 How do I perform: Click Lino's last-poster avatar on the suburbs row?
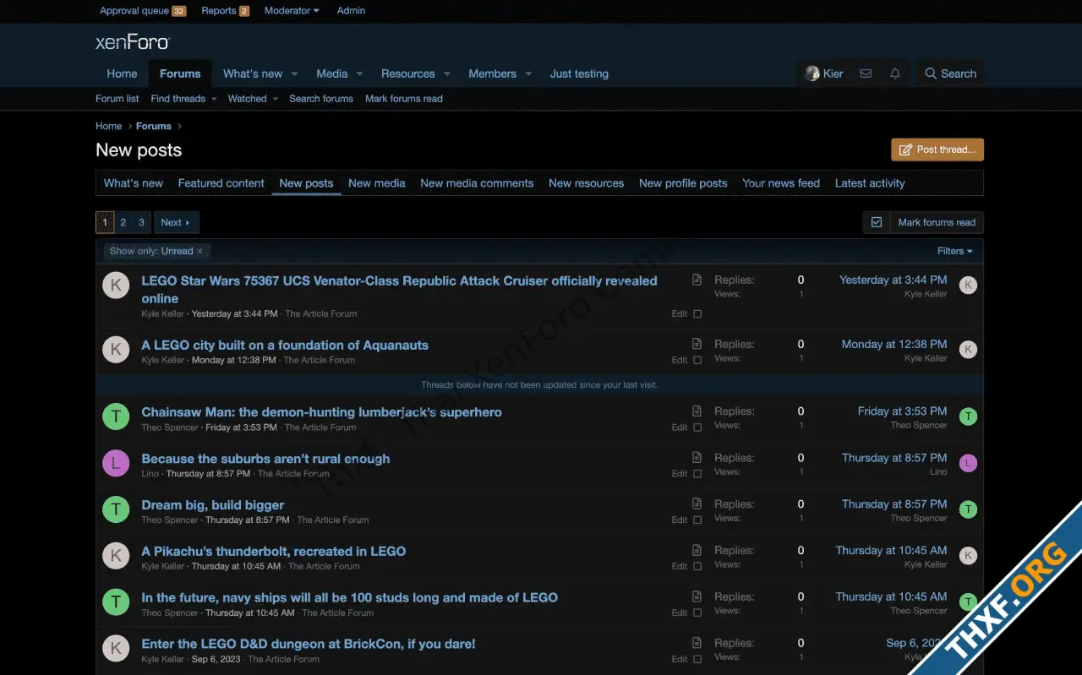click(x=968, y=462)
